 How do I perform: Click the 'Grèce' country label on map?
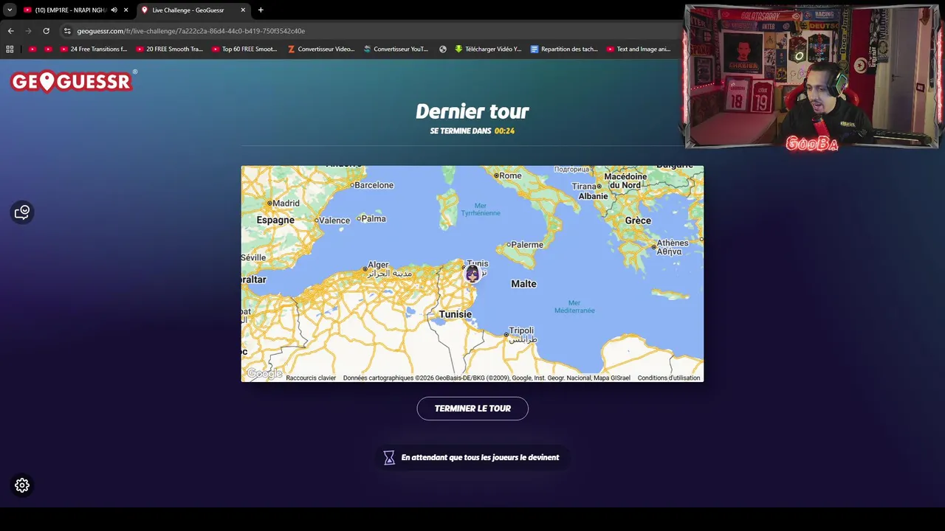pyautogui.click(x=638, y=221)
